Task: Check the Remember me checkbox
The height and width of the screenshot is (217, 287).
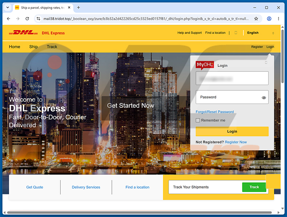Action: coord(198,120)
